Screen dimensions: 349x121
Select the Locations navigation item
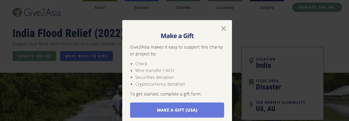click(x=225, y=8)
